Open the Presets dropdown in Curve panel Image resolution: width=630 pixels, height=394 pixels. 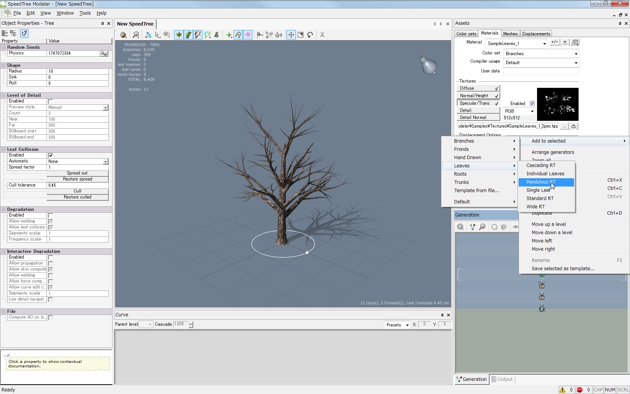pyautogui.click(x=397, y=325)
